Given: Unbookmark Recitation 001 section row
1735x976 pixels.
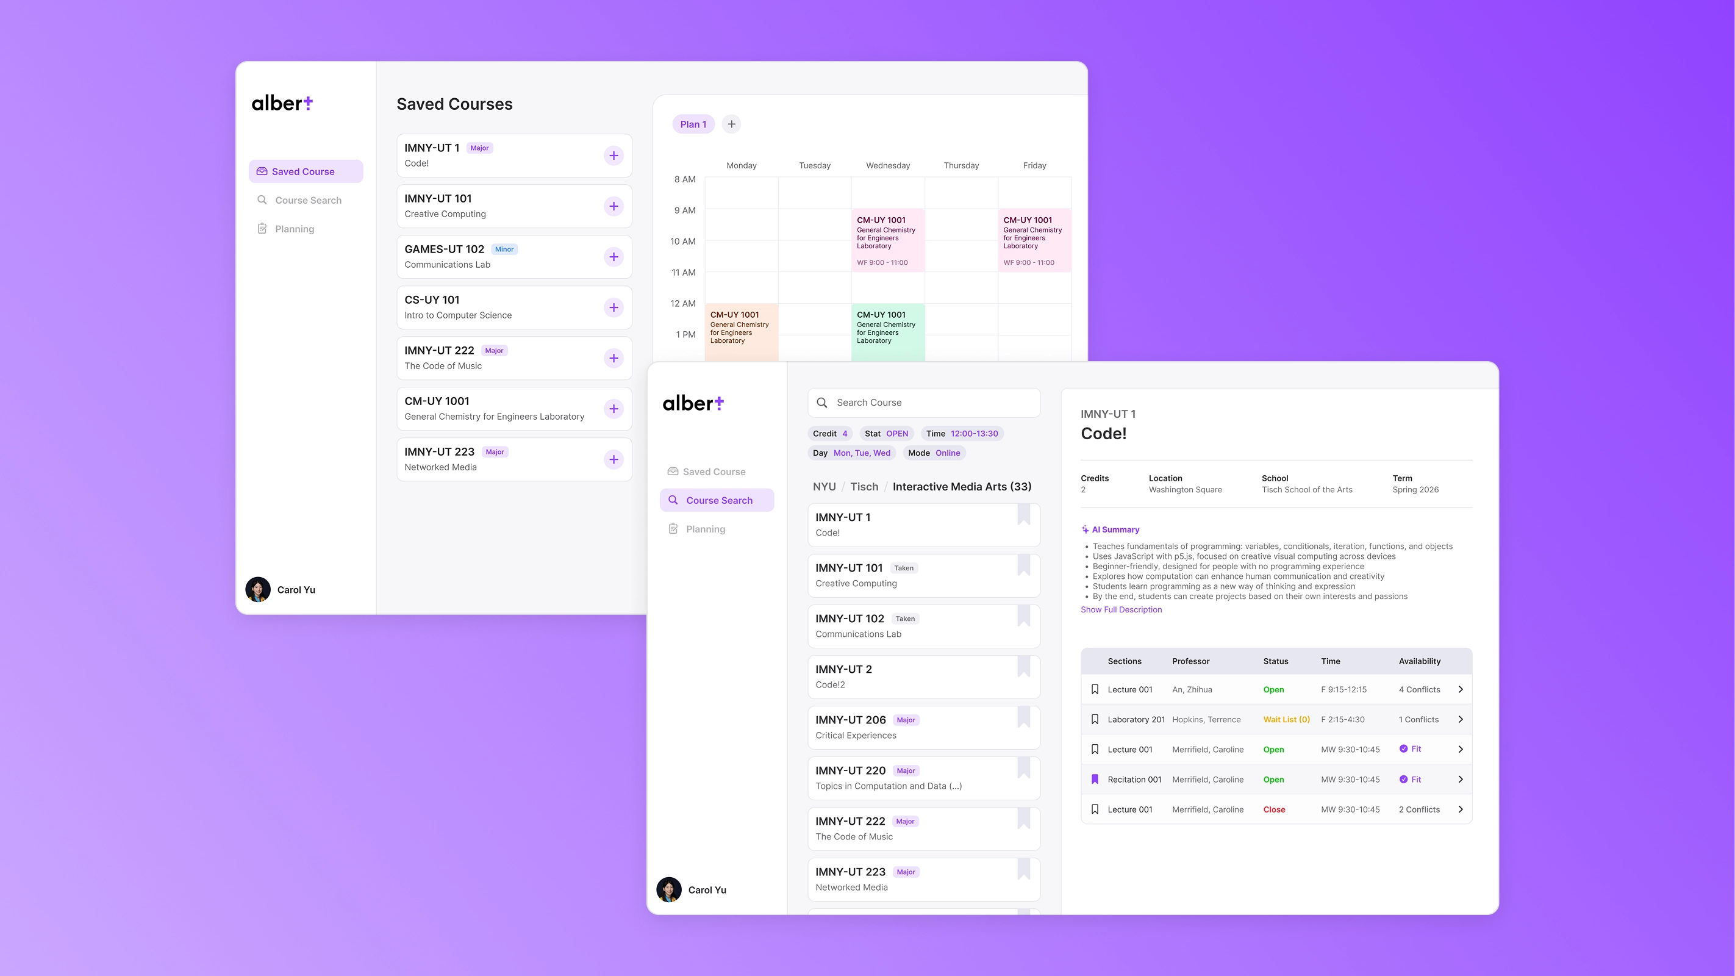Looking at the screenshot, I should (x=1095, y=780).
